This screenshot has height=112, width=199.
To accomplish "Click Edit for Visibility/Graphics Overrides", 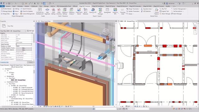I will click(x=24, y=48).
